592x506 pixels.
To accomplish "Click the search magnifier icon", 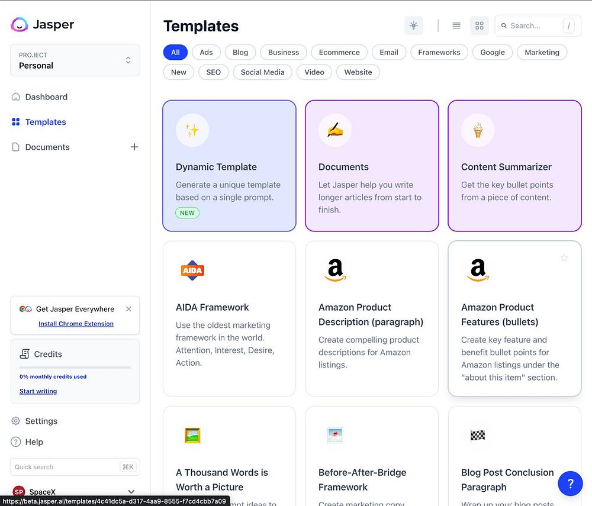I will (504, 25).
